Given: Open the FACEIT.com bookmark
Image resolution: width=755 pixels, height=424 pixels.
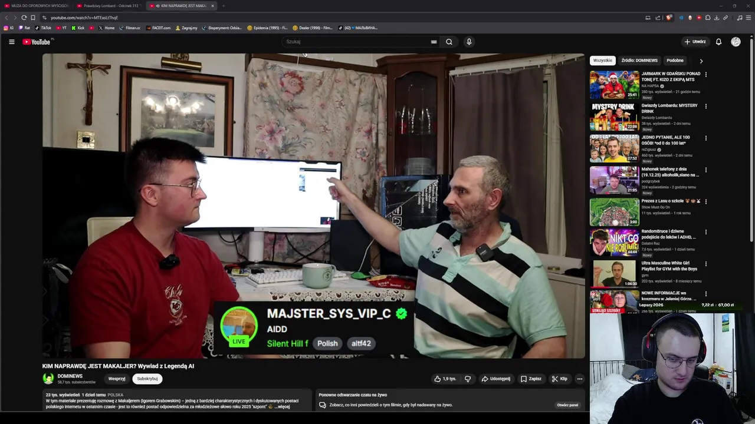Looking at the screenshot, I should (x=158, y=28).
